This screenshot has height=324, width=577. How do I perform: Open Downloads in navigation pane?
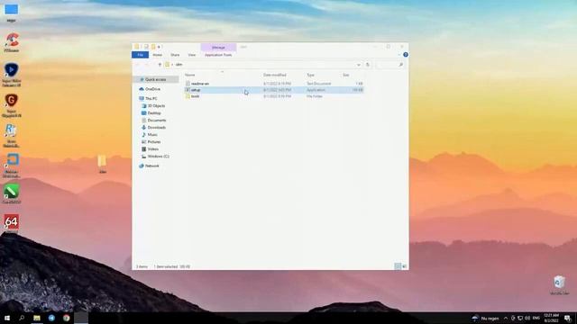coord(156,128)
